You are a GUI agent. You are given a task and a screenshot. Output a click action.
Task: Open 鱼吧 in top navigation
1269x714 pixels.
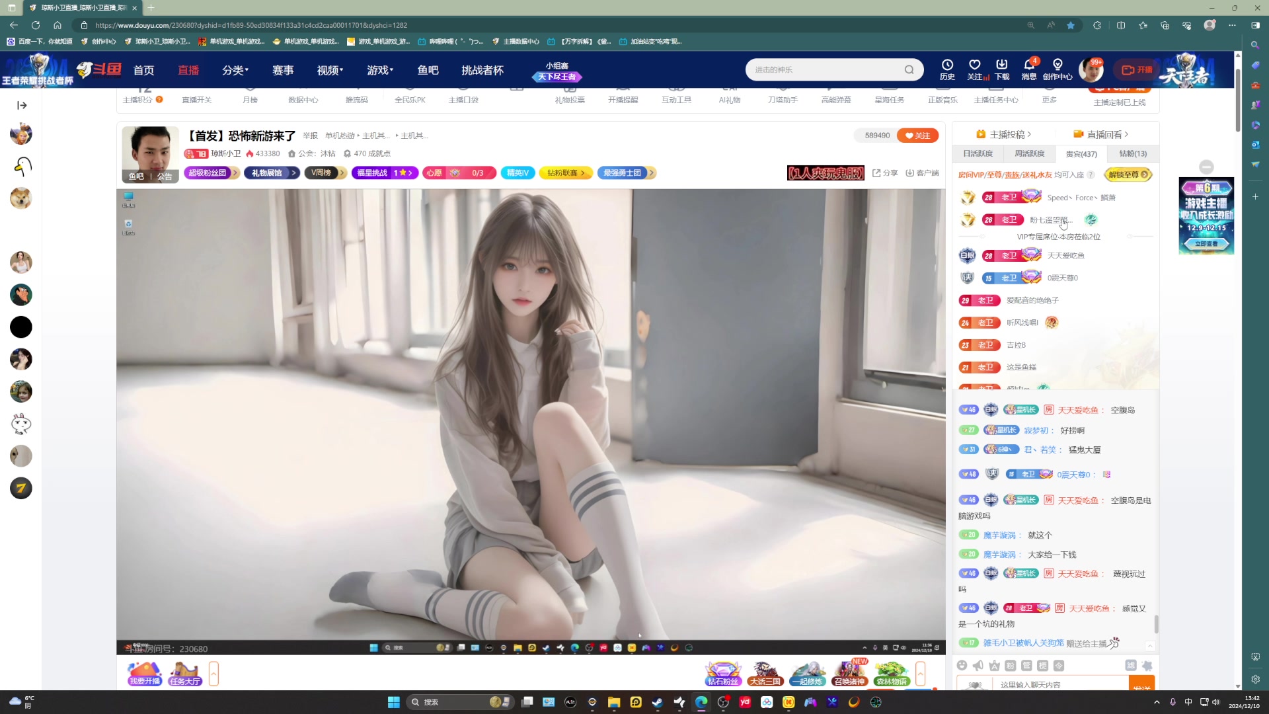[x=428, y=70]
